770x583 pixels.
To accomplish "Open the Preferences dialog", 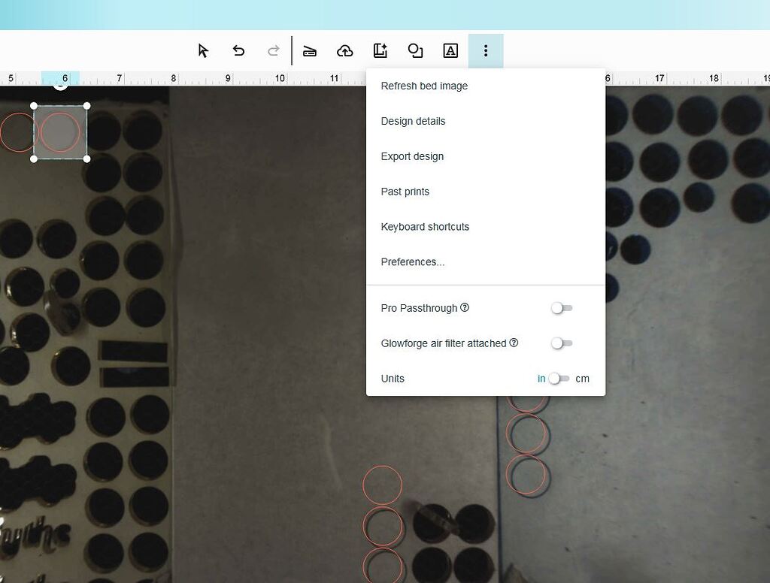I will 413,261.
